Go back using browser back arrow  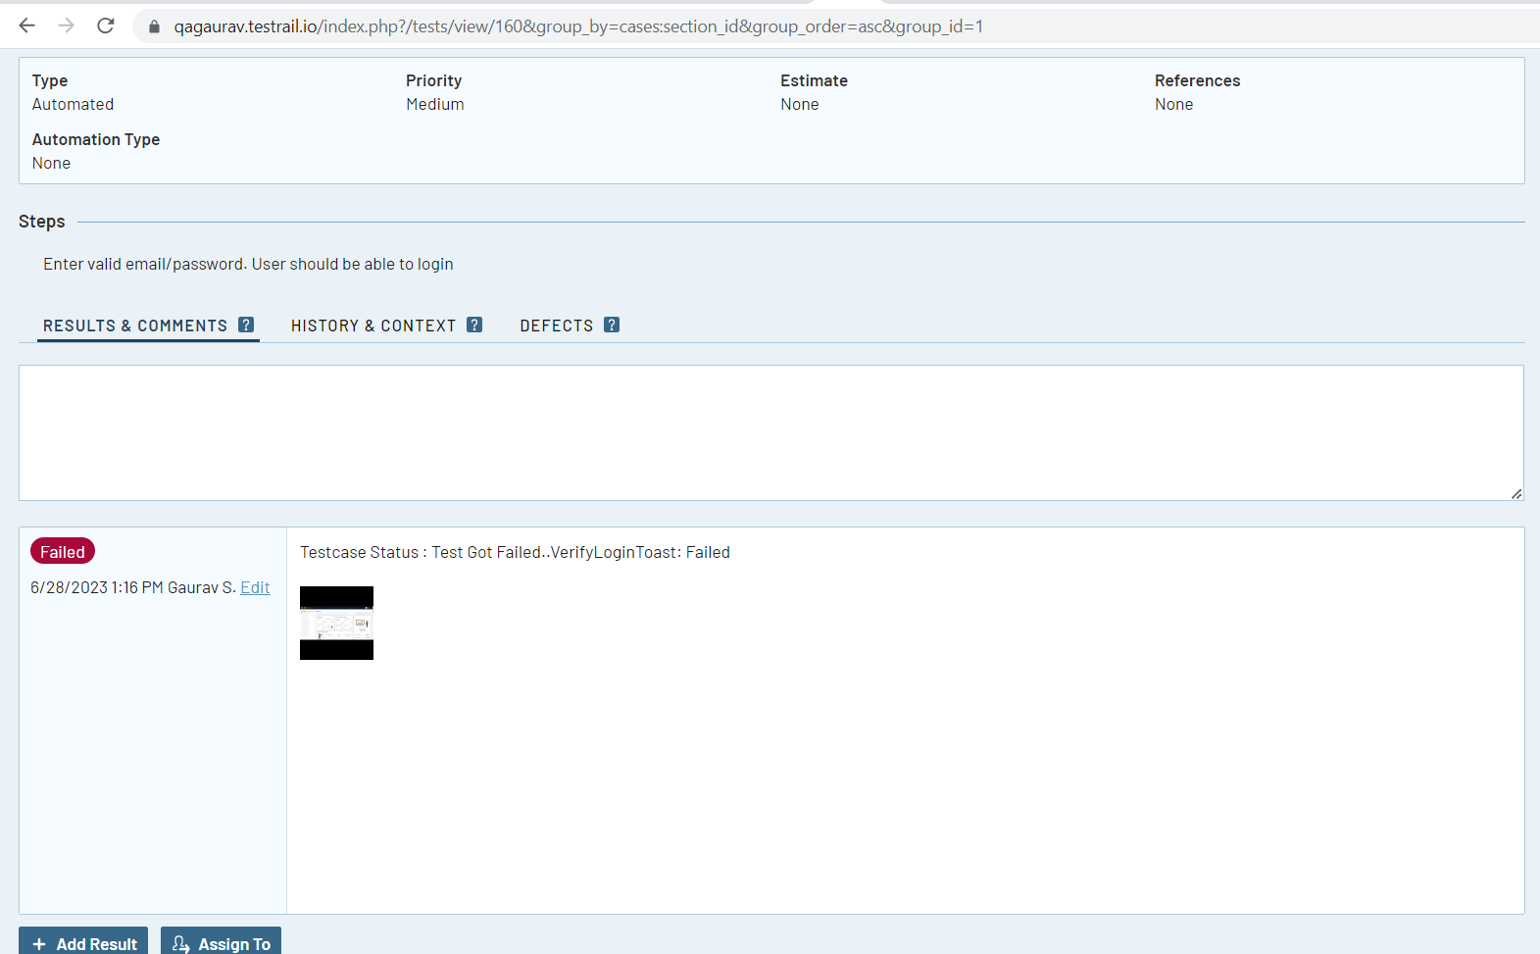coord(27,25)
